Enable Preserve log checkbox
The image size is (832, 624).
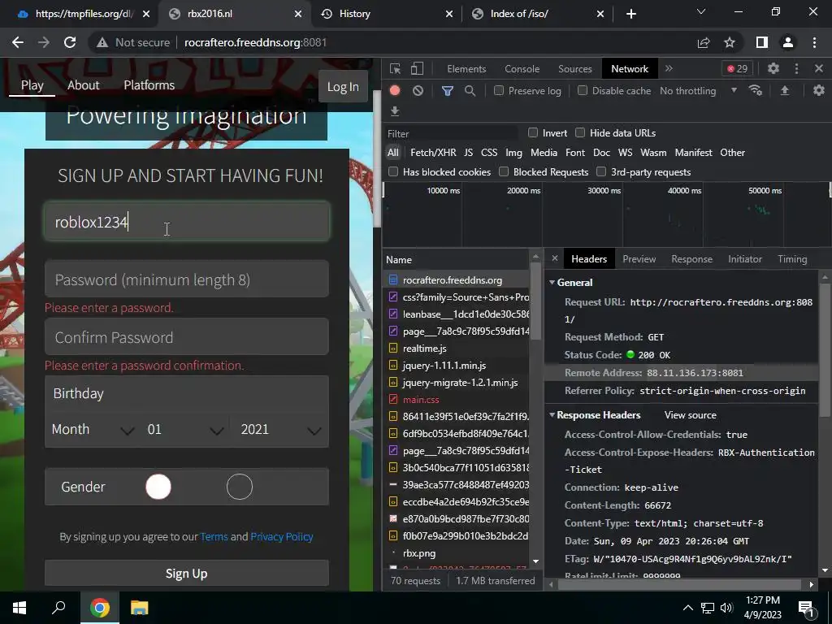coord(499,91)
